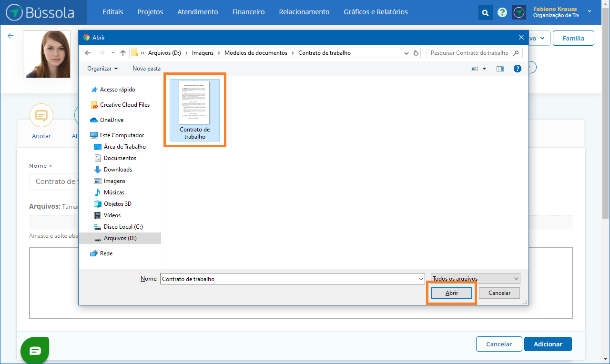Toggle the preview pane icon
Screen dimensions: 610x364
coord(500,69)
